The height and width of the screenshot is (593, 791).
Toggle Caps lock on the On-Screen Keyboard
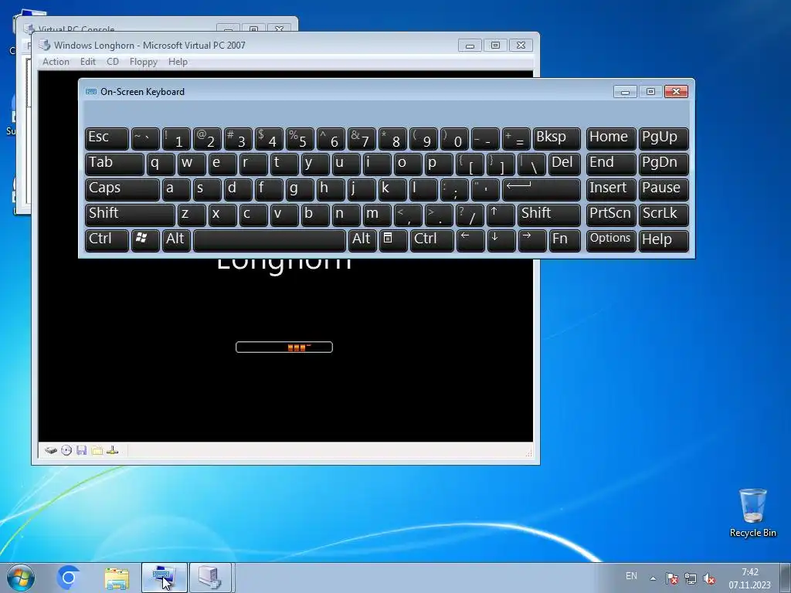click(122, 190)
